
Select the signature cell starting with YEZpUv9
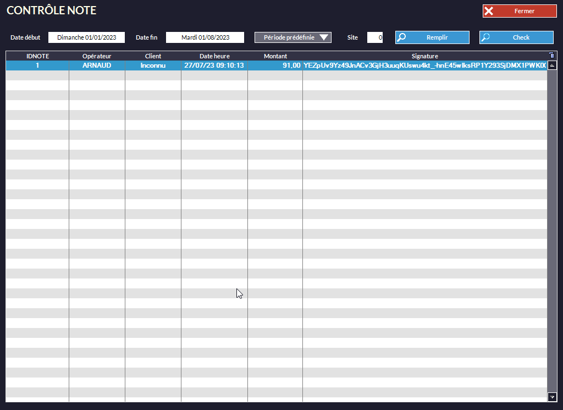click(424, 65)
